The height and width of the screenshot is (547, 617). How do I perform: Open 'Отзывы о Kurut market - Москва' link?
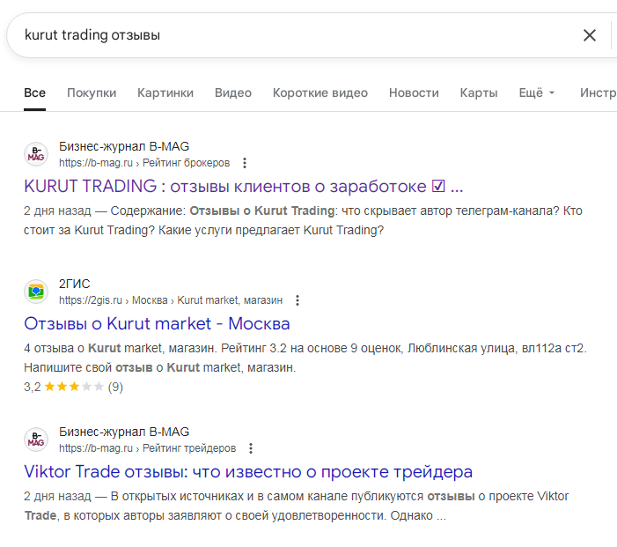157,324
